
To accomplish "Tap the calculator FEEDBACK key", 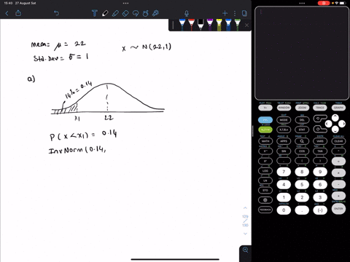I will (265, 210).
